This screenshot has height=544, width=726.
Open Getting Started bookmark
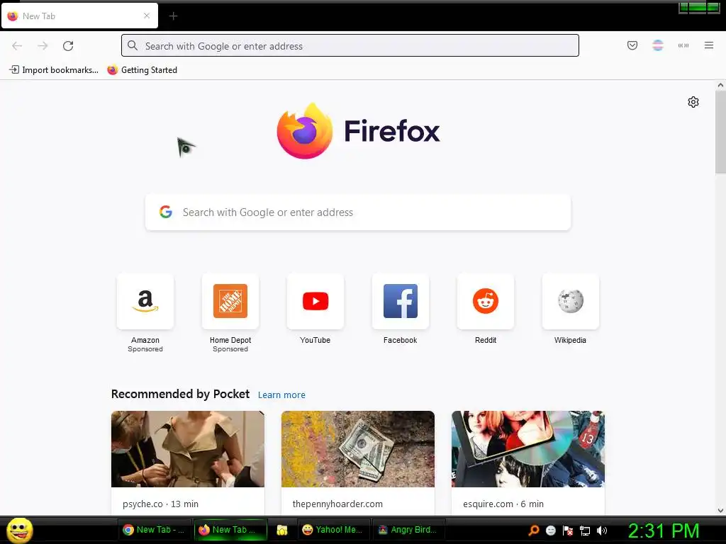[x=142, y=70]
